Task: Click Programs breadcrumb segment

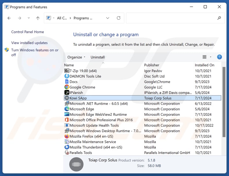Action: click(83, 18)
